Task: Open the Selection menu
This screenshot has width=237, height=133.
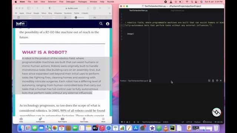Action: pos(52,1)
